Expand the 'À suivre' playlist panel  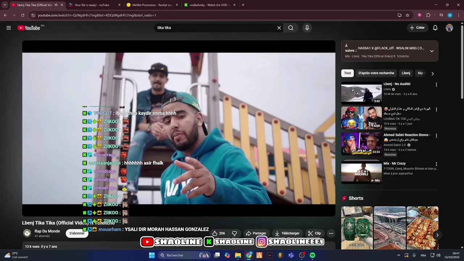[432, 51]
